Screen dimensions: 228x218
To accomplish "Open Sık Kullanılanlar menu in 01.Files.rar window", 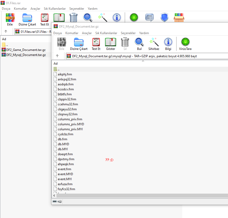I will coord(55,9).
